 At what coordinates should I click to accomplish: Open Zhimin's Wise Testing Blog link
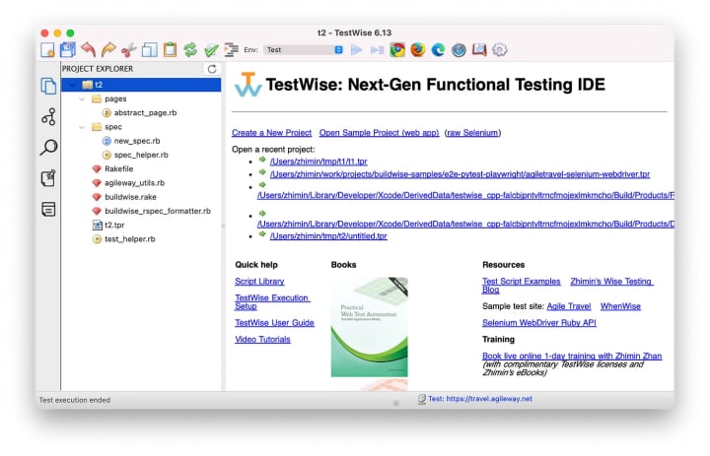click(x=611, y=282)
